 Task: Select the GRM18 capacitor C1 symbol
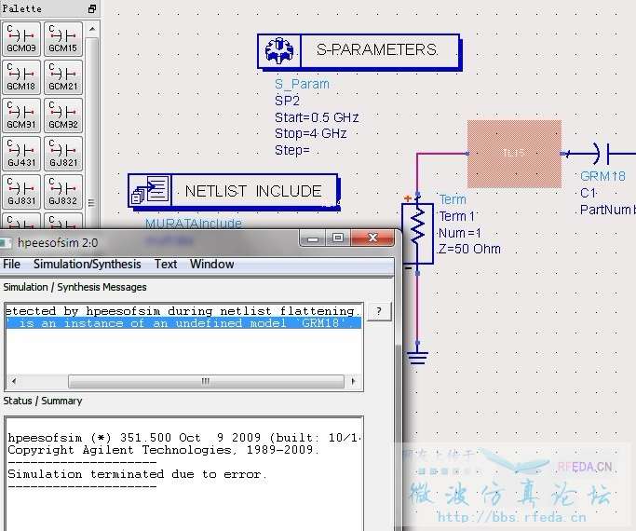tap(602, 154)
